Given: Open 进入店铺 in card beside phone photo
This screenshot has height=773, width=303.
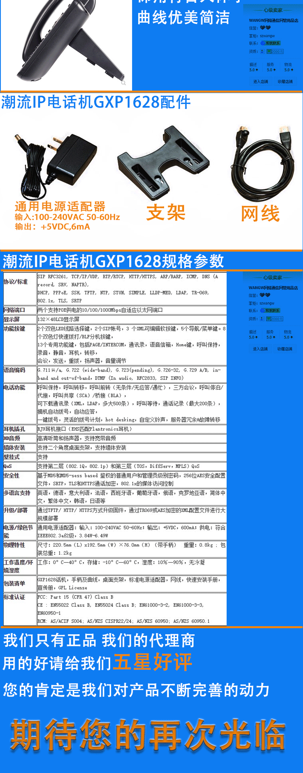Looking at the screenshot, I should 261,81.
